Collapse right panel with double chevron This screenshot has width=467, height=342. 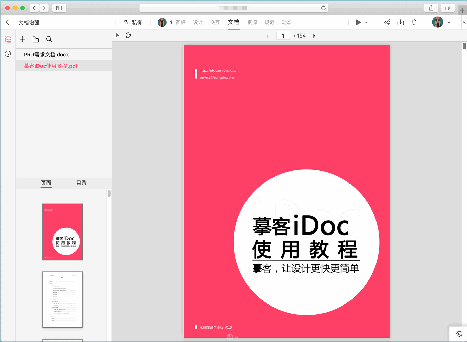[464, 22]
